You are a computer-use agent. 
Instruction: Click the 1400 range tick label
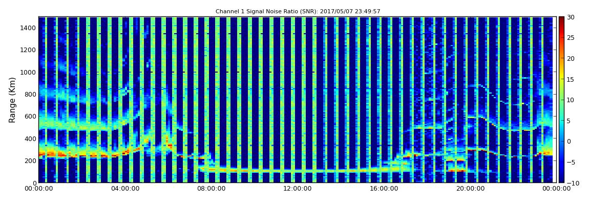(28, 28)
